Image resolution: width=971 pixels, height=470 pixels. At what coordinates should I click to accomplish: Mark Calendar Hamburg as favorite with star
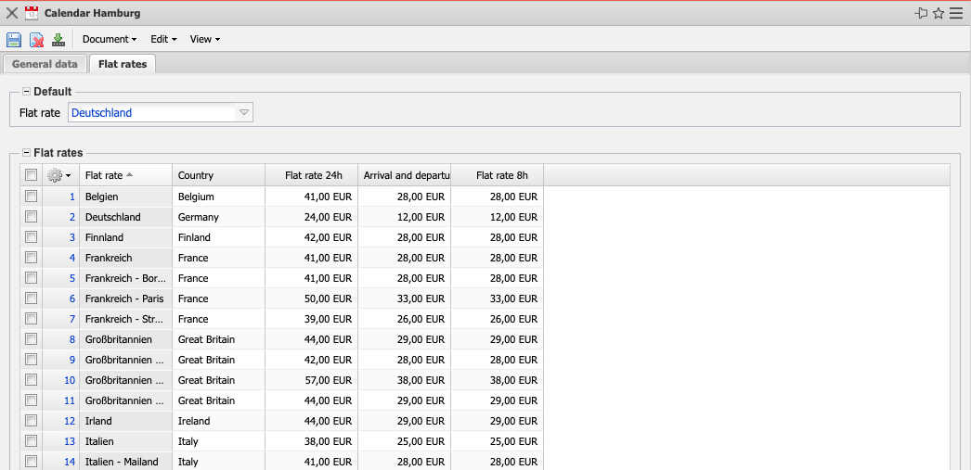pos(939,13)
